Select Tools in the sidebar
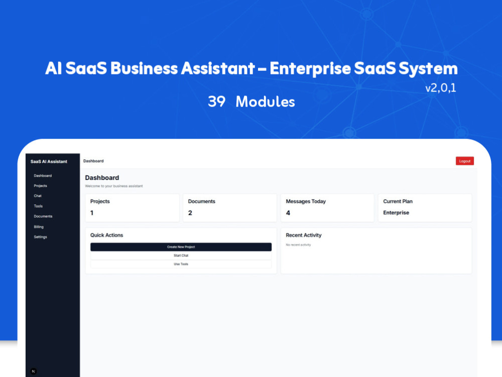The image size is (502, 377). [38, 206]
